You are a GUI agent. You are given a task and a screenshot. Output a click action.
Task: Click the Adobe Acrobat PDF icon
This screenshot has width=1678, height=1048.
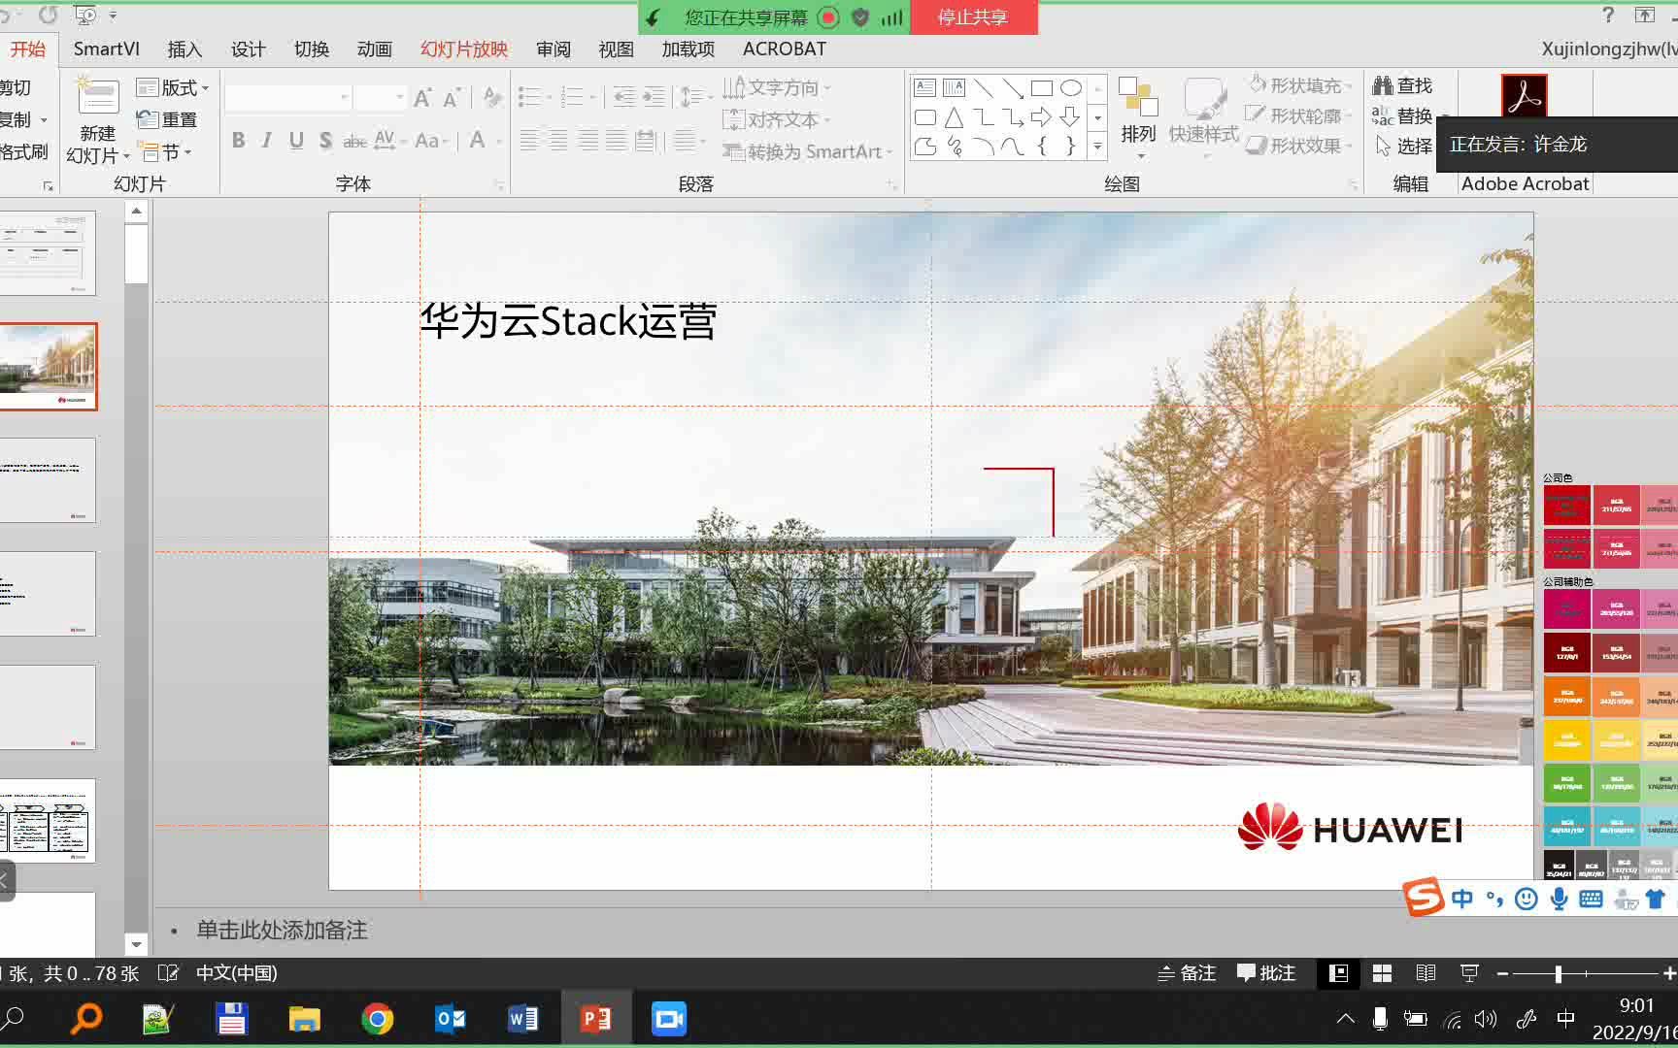click(x=1524, y=96)
